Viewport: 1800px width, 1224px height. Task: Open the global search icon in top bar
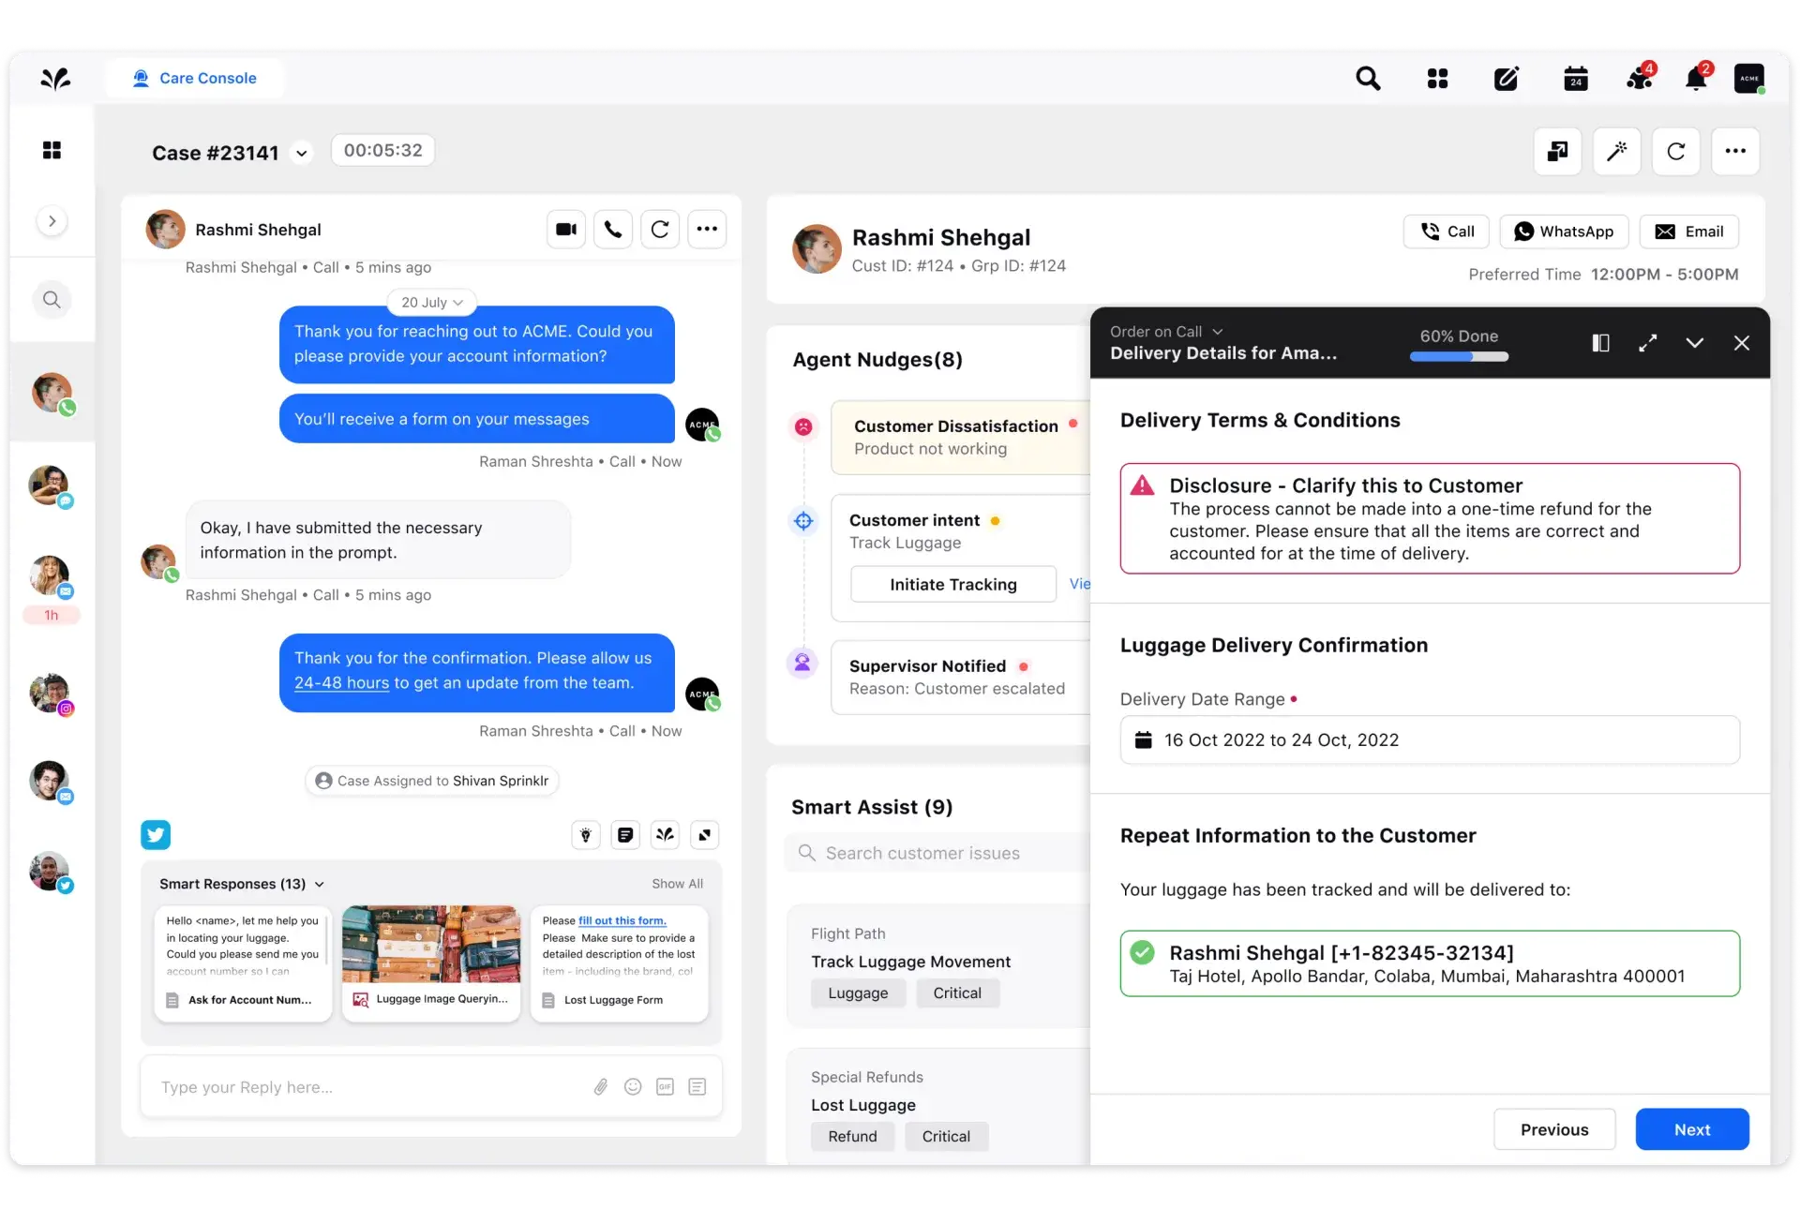pos(1368,78)
